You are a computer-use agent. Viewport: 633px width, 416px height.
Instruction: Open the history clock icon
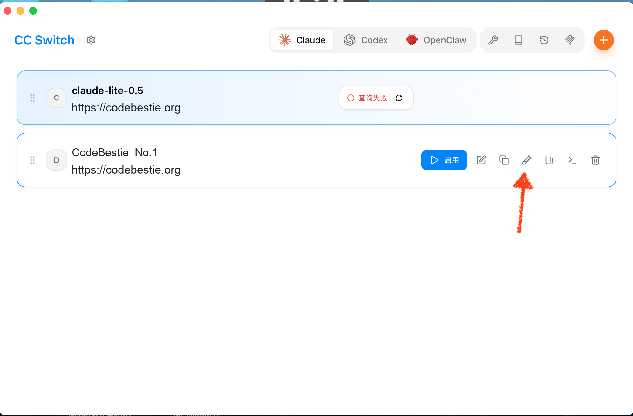click(544, 40)
